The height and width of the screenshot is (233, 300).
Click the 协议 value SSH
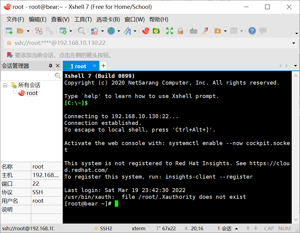[x=38, y=192]
